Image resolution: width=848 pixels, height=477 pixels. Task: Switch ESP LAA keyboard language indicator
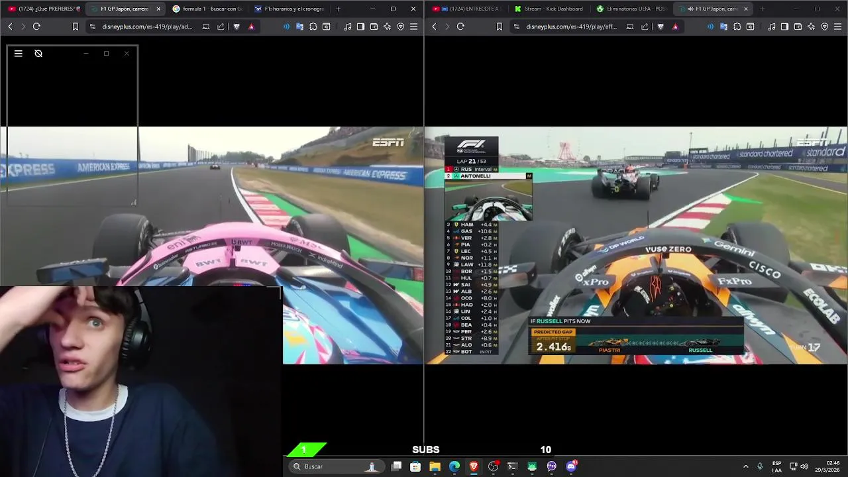pos(776,466)
